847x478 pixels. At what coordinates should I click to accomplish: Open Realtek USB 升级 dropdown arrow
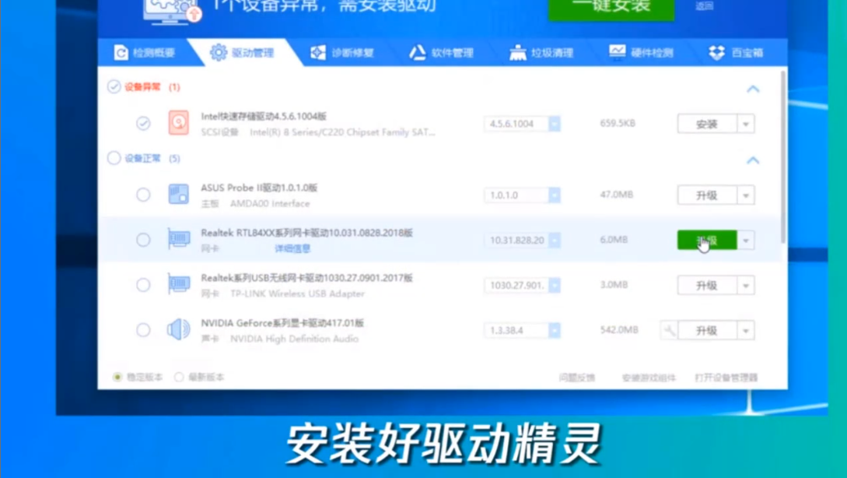coord(746,285)
